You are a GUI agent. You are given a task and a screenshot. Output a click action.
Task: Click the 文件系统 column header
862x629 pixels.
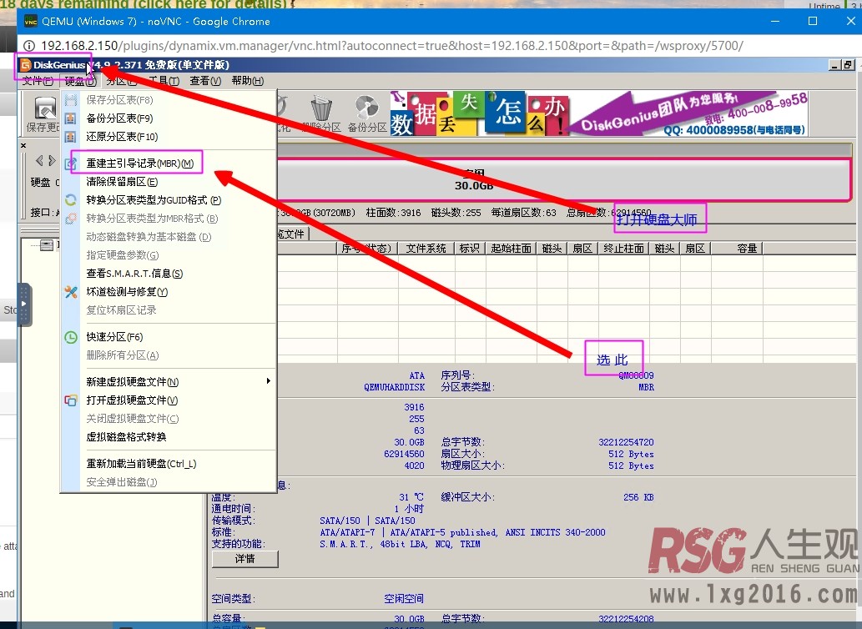click(426, 249)
